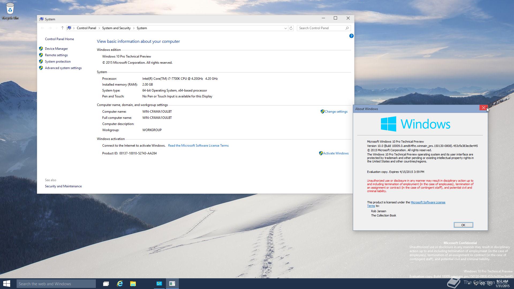Expand chevron after System and Security breadcrumb
This screenshot has height=289, width=514.
pos(134,28)
